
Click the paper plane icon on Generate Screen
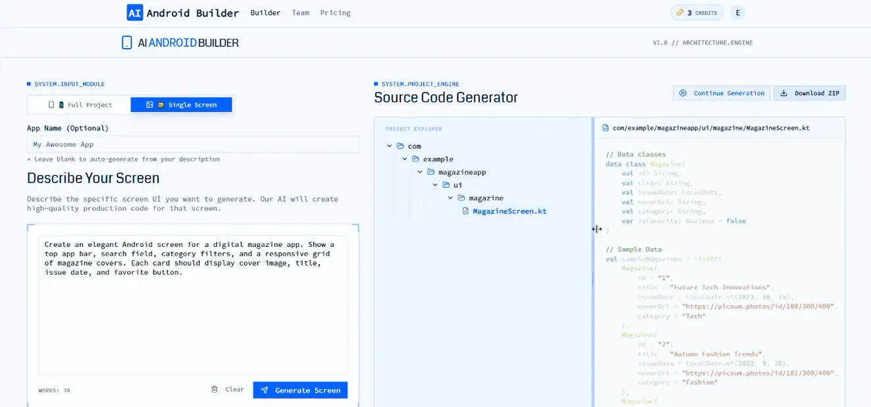click(x=264, y=390)
